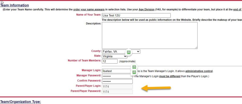
Task: Select the Number of Team Members field
Action: 110,61
